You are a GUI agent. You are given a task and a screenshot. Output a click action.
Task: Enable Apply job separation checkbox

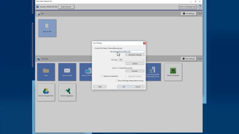point(102,76)
